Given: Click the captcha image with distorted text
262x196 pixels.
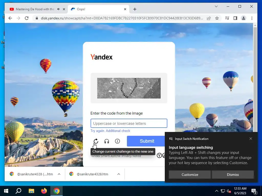Looking at the screenshot, I should coord(129,88).
